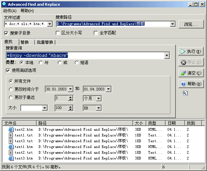
Task: Select the 或 type radio button
Action: pos(60,63)
